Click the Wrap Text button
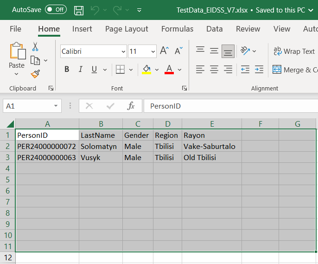Image resolution: width=318 pixels, height=264 pixels. click(294, 52)
